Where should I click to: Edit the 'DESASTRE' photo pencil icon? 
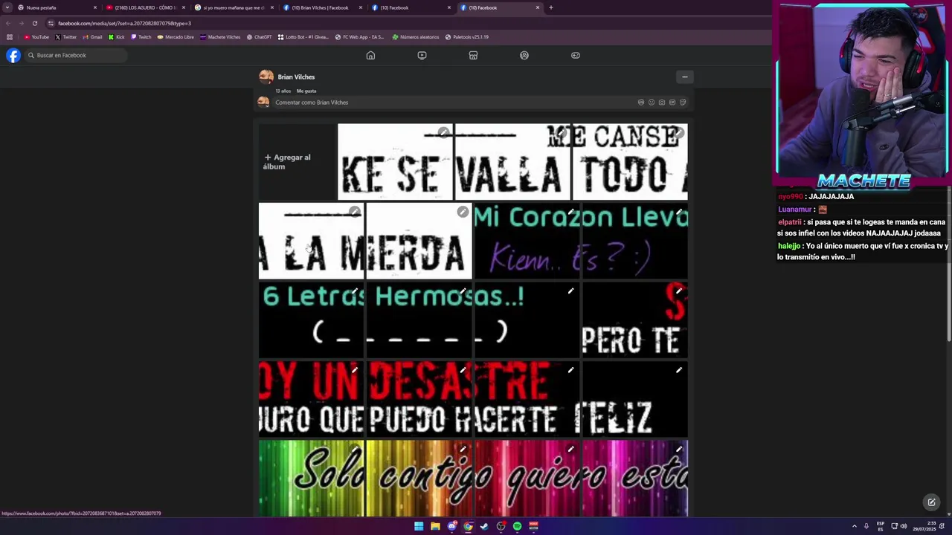click(463, 370)
